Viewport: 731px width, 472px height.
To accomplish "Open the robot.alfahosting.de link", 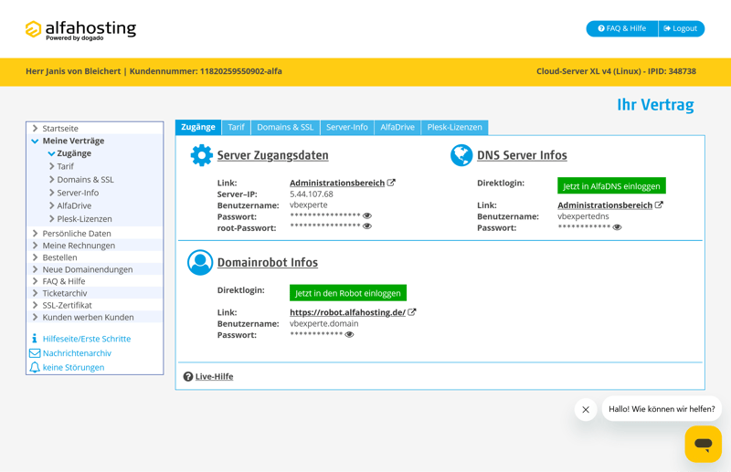I will tap(347, 312).
